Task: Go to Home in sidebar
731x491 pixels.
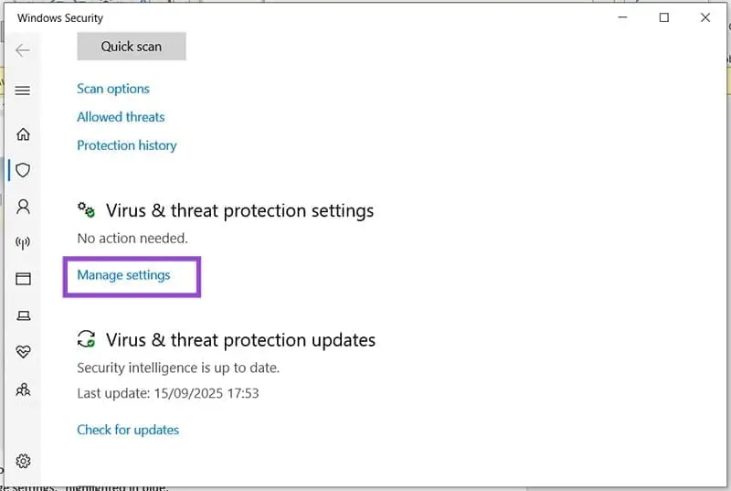Action: pos(23,134)
